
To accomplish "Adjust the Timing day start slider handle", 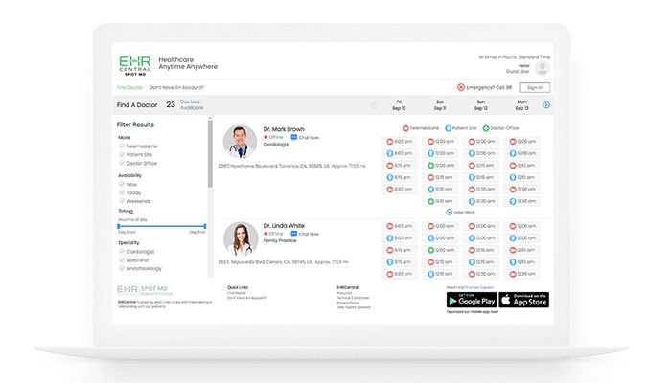I will [x=119, y=226].
